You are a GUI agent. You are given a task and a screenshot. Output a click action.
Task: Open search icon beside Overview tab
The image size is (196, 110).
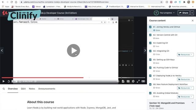[4, 89]
